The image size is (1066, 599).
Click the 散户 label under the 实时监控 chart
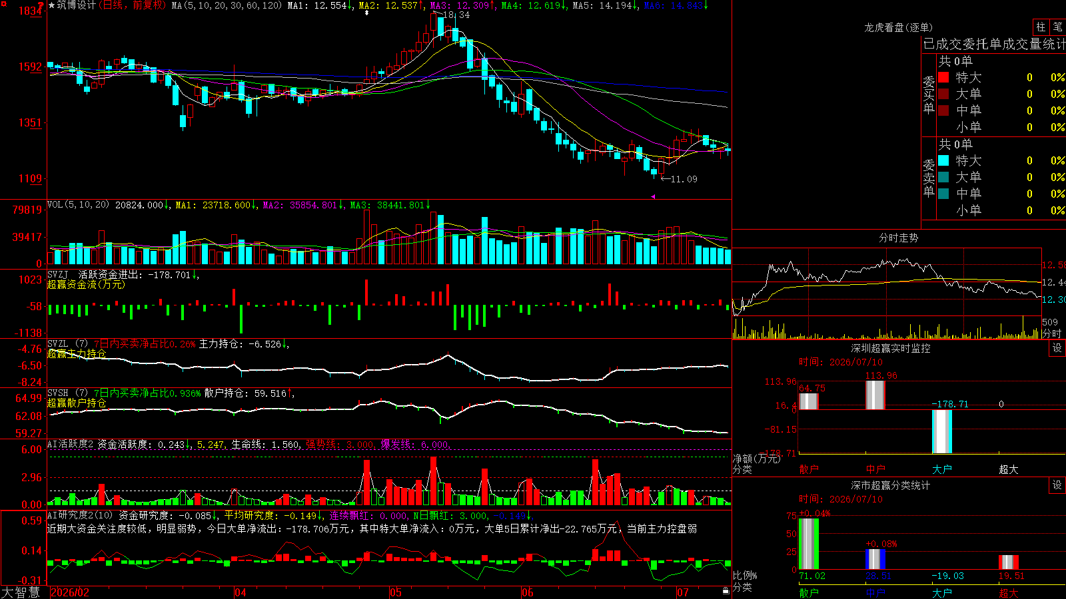(808, 469)
